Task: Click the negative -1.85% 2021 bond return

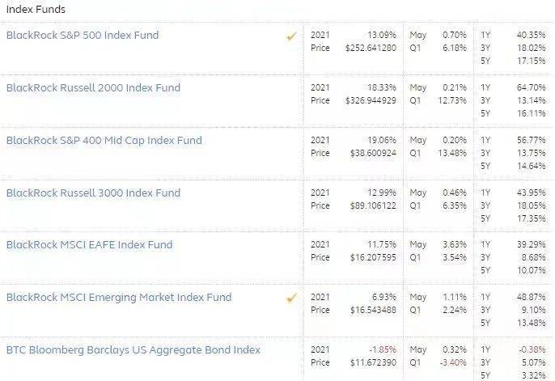Action: point(383,349)
